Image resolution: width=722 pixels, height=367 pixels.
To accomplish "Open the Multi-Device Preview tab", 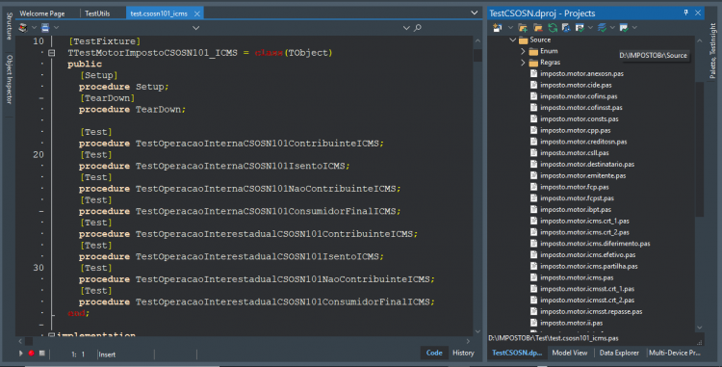I will (675, 353).
